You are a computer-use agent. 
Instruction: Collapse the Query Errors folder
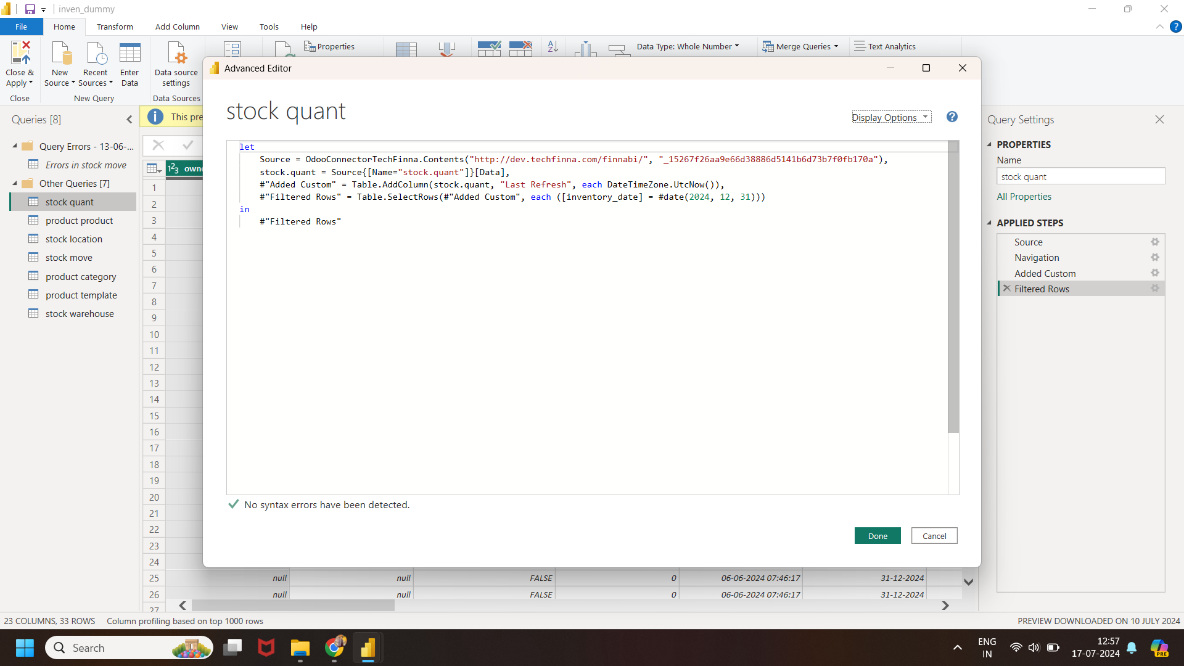[15, 146]
